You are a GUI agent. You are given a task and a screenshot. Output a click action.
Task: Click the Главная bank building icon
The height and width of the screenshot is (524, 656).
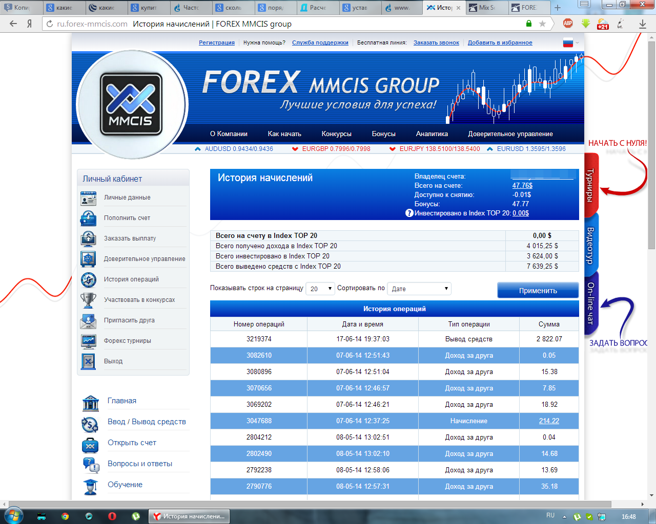(90, 403)
